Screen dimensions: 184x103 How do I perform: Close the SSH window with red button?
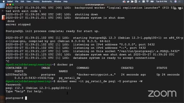pos(7,5)
